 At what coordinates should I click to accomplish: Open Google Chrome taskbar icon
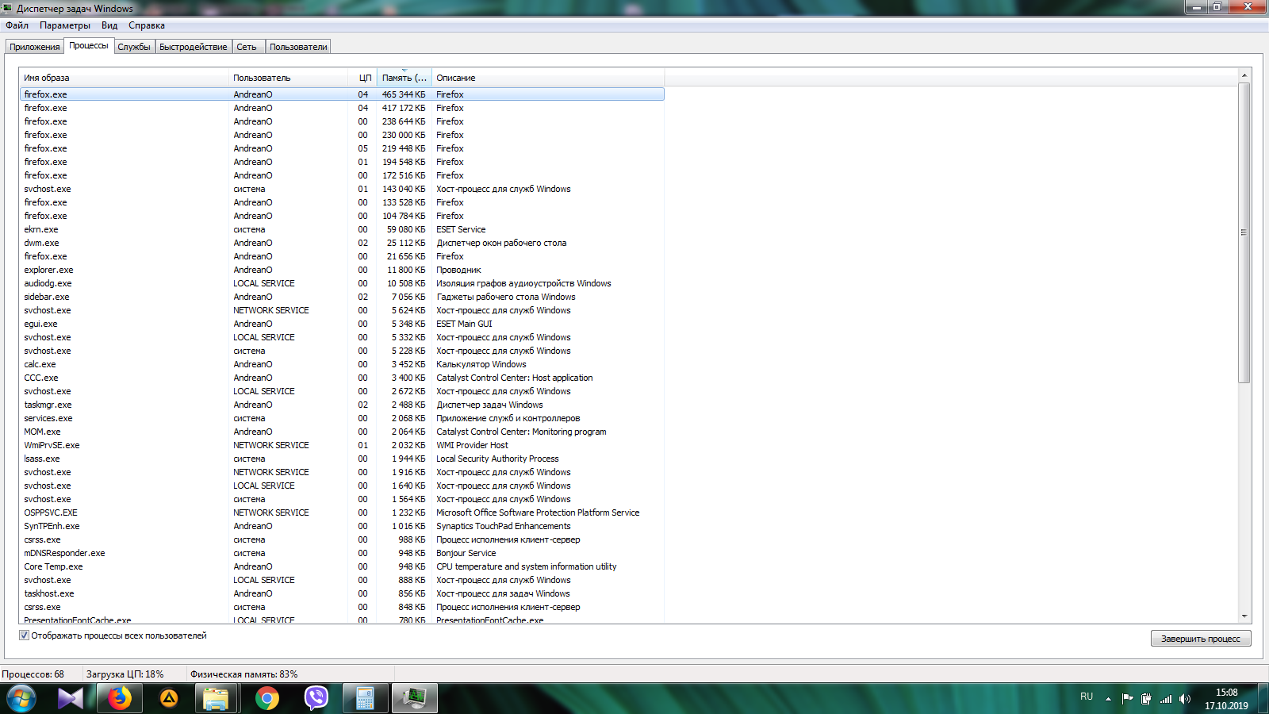[x=267, y=699]
